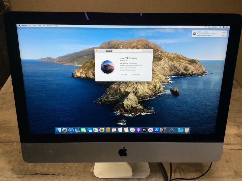The height and width of the screenshot is (181, 242).
Task: Open Siri from the menu bar
Action: click(224, 27)
